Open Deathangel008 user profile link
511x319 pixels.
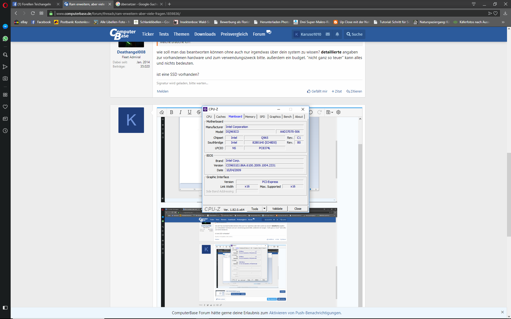tap(131, 52)
